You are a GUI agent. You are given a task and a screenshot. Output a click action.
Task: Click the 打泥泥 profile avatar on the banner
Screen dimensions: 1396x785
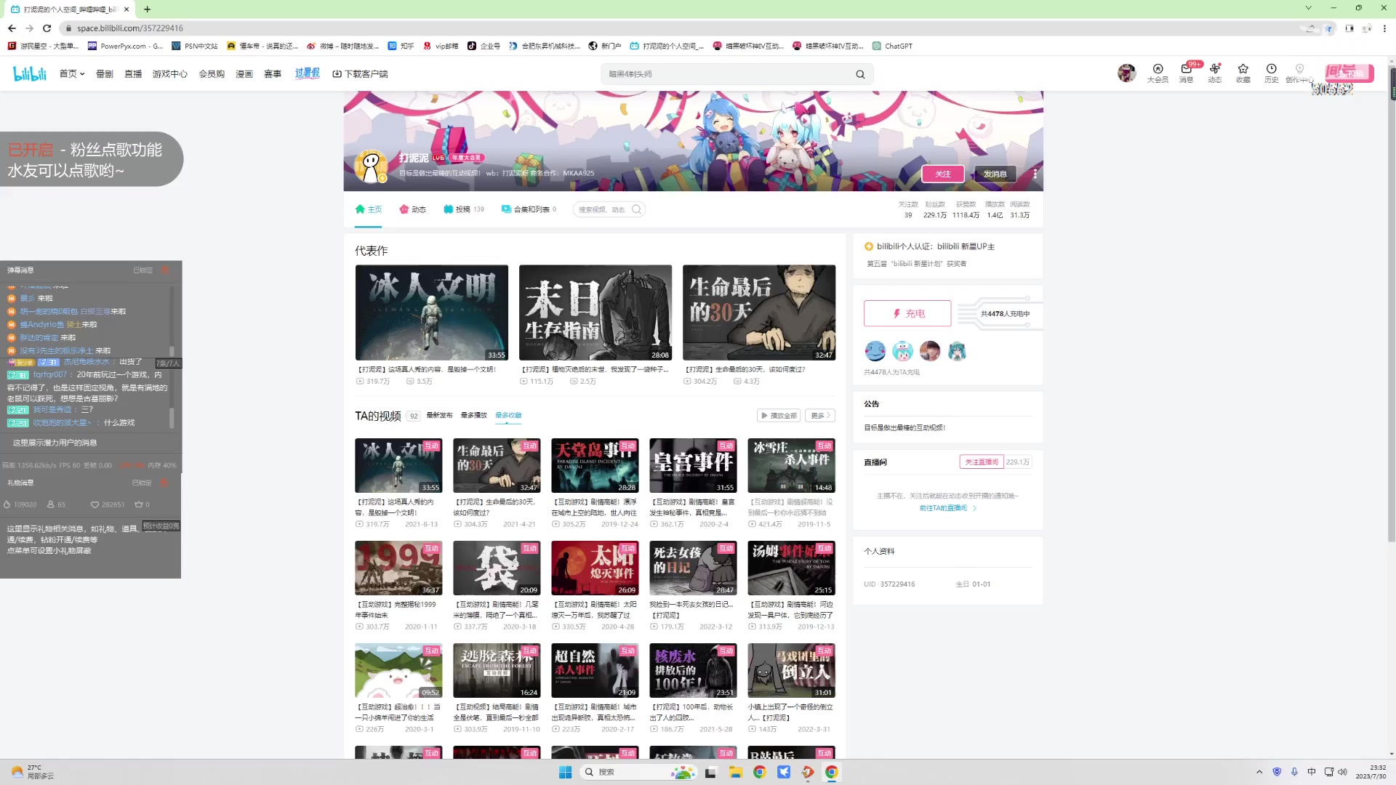pos(371,166)
